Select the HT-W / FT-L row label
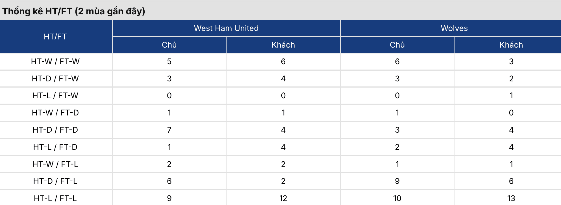Image resolution: width=561 pixels, height=205 pixels. pos(55,164)
